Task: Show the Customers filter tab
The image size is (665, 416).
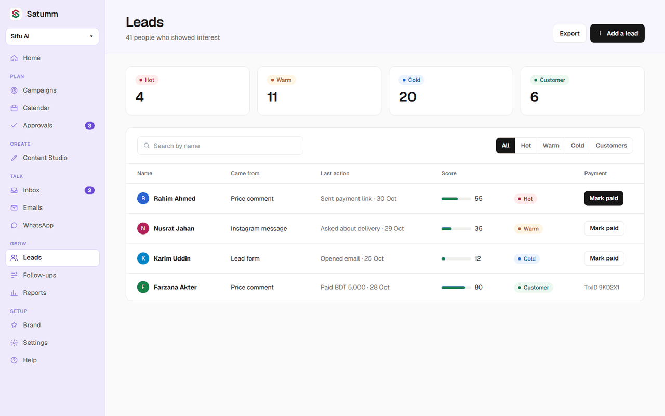Action: (611, 146)
